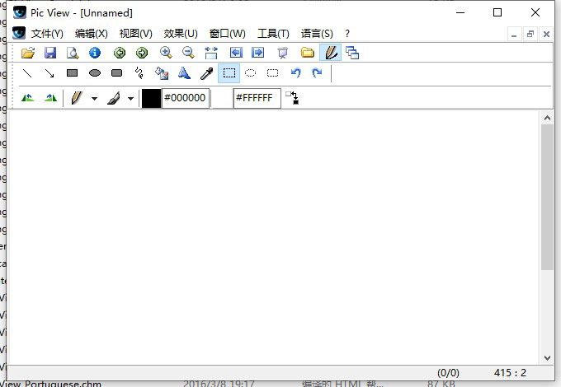The height and width of the screenshot is (387, 561).
Task: Flip image horizontally green icon
Action: [x=28, y=98]
